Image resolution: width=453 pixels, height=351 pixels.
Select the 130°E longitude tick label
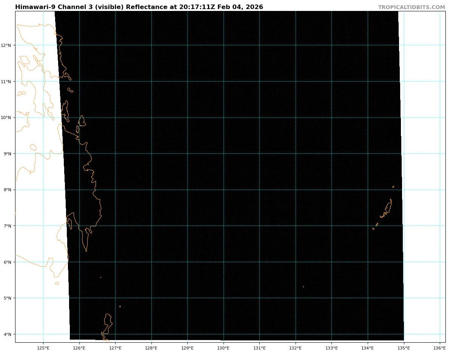point(223,348)
